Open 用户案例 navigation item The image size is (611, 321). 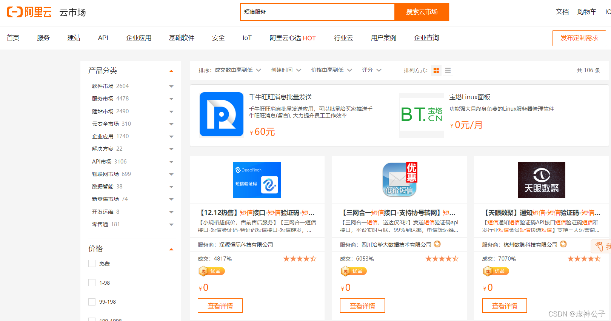(x=383, y=38)
